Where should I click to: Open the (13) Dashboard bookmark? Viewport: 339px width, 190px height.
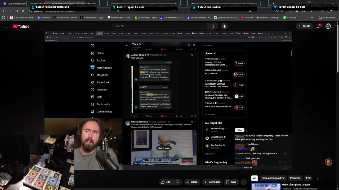pyautogui.click(x=226, y=18)
